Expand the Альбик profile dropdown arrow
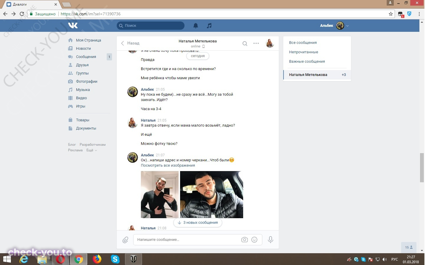The width and height of the screenshot is (425, 265). [347, 26]
